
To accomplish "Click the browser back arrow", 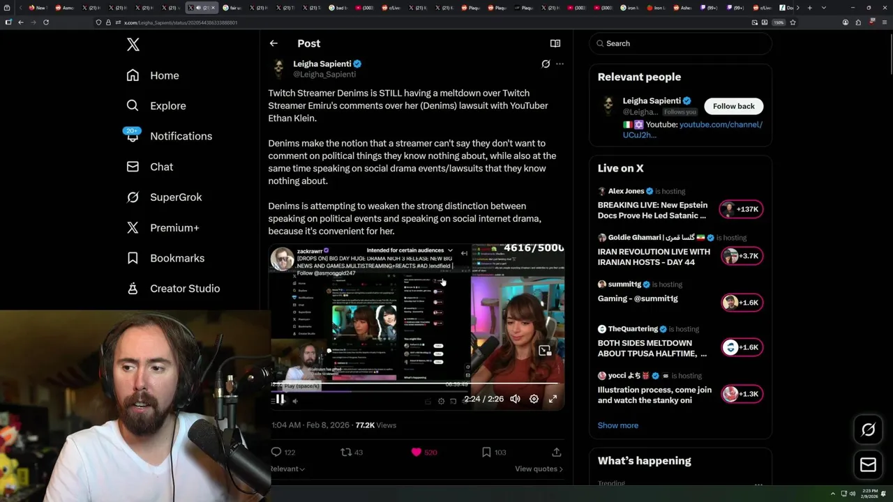I will coord(21,22).
